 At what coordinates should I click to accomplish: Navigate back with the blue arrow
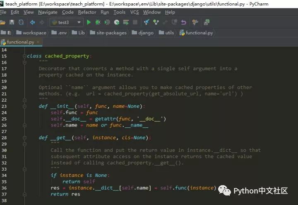[x=33, y=22]
